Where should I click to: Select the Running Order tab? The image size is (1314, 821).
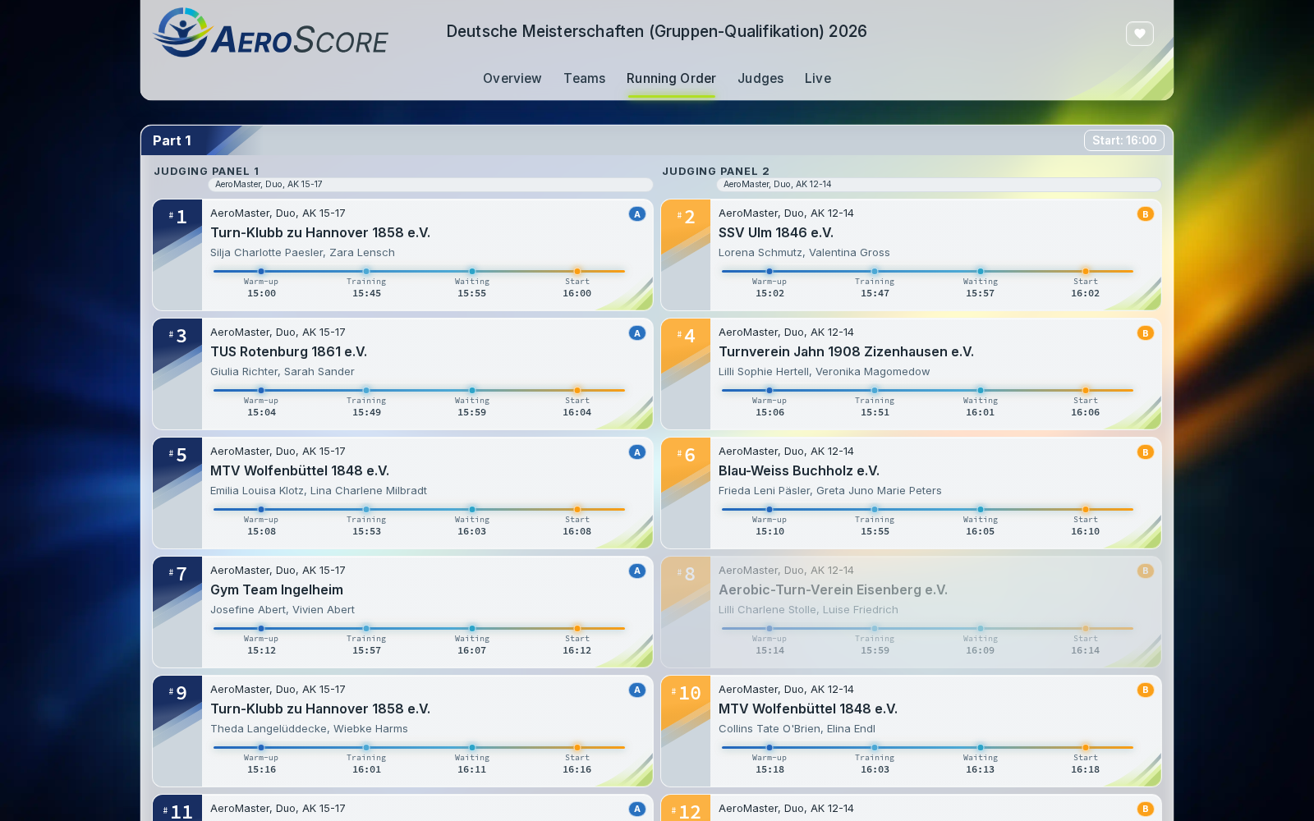671,78
